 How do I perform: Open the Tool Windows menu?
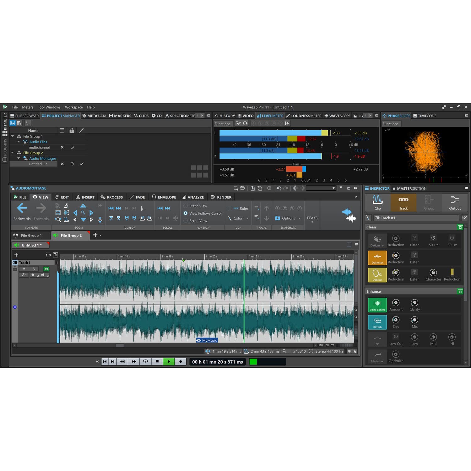[x=49, y=107]
